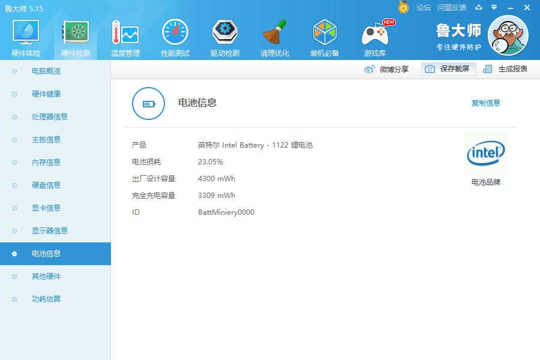
Task: Click the bullet icon beside 显卡信息
Action: tap(14, 208)
